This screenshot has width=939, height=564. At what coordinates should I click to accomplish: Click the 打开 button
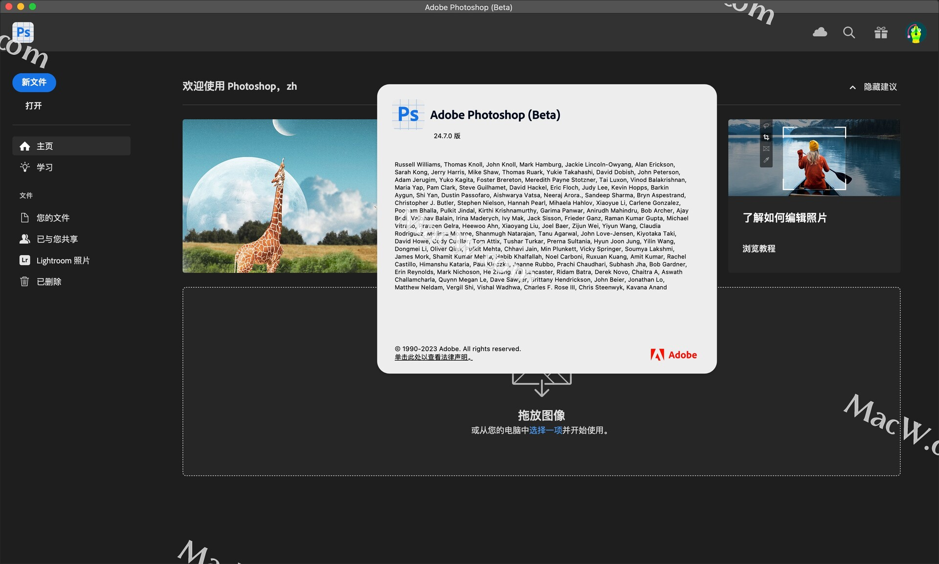coord(34,106)
